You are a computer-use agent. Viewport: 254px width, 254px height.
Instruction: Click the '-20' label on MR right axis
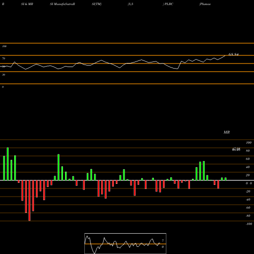click(248, 192)
